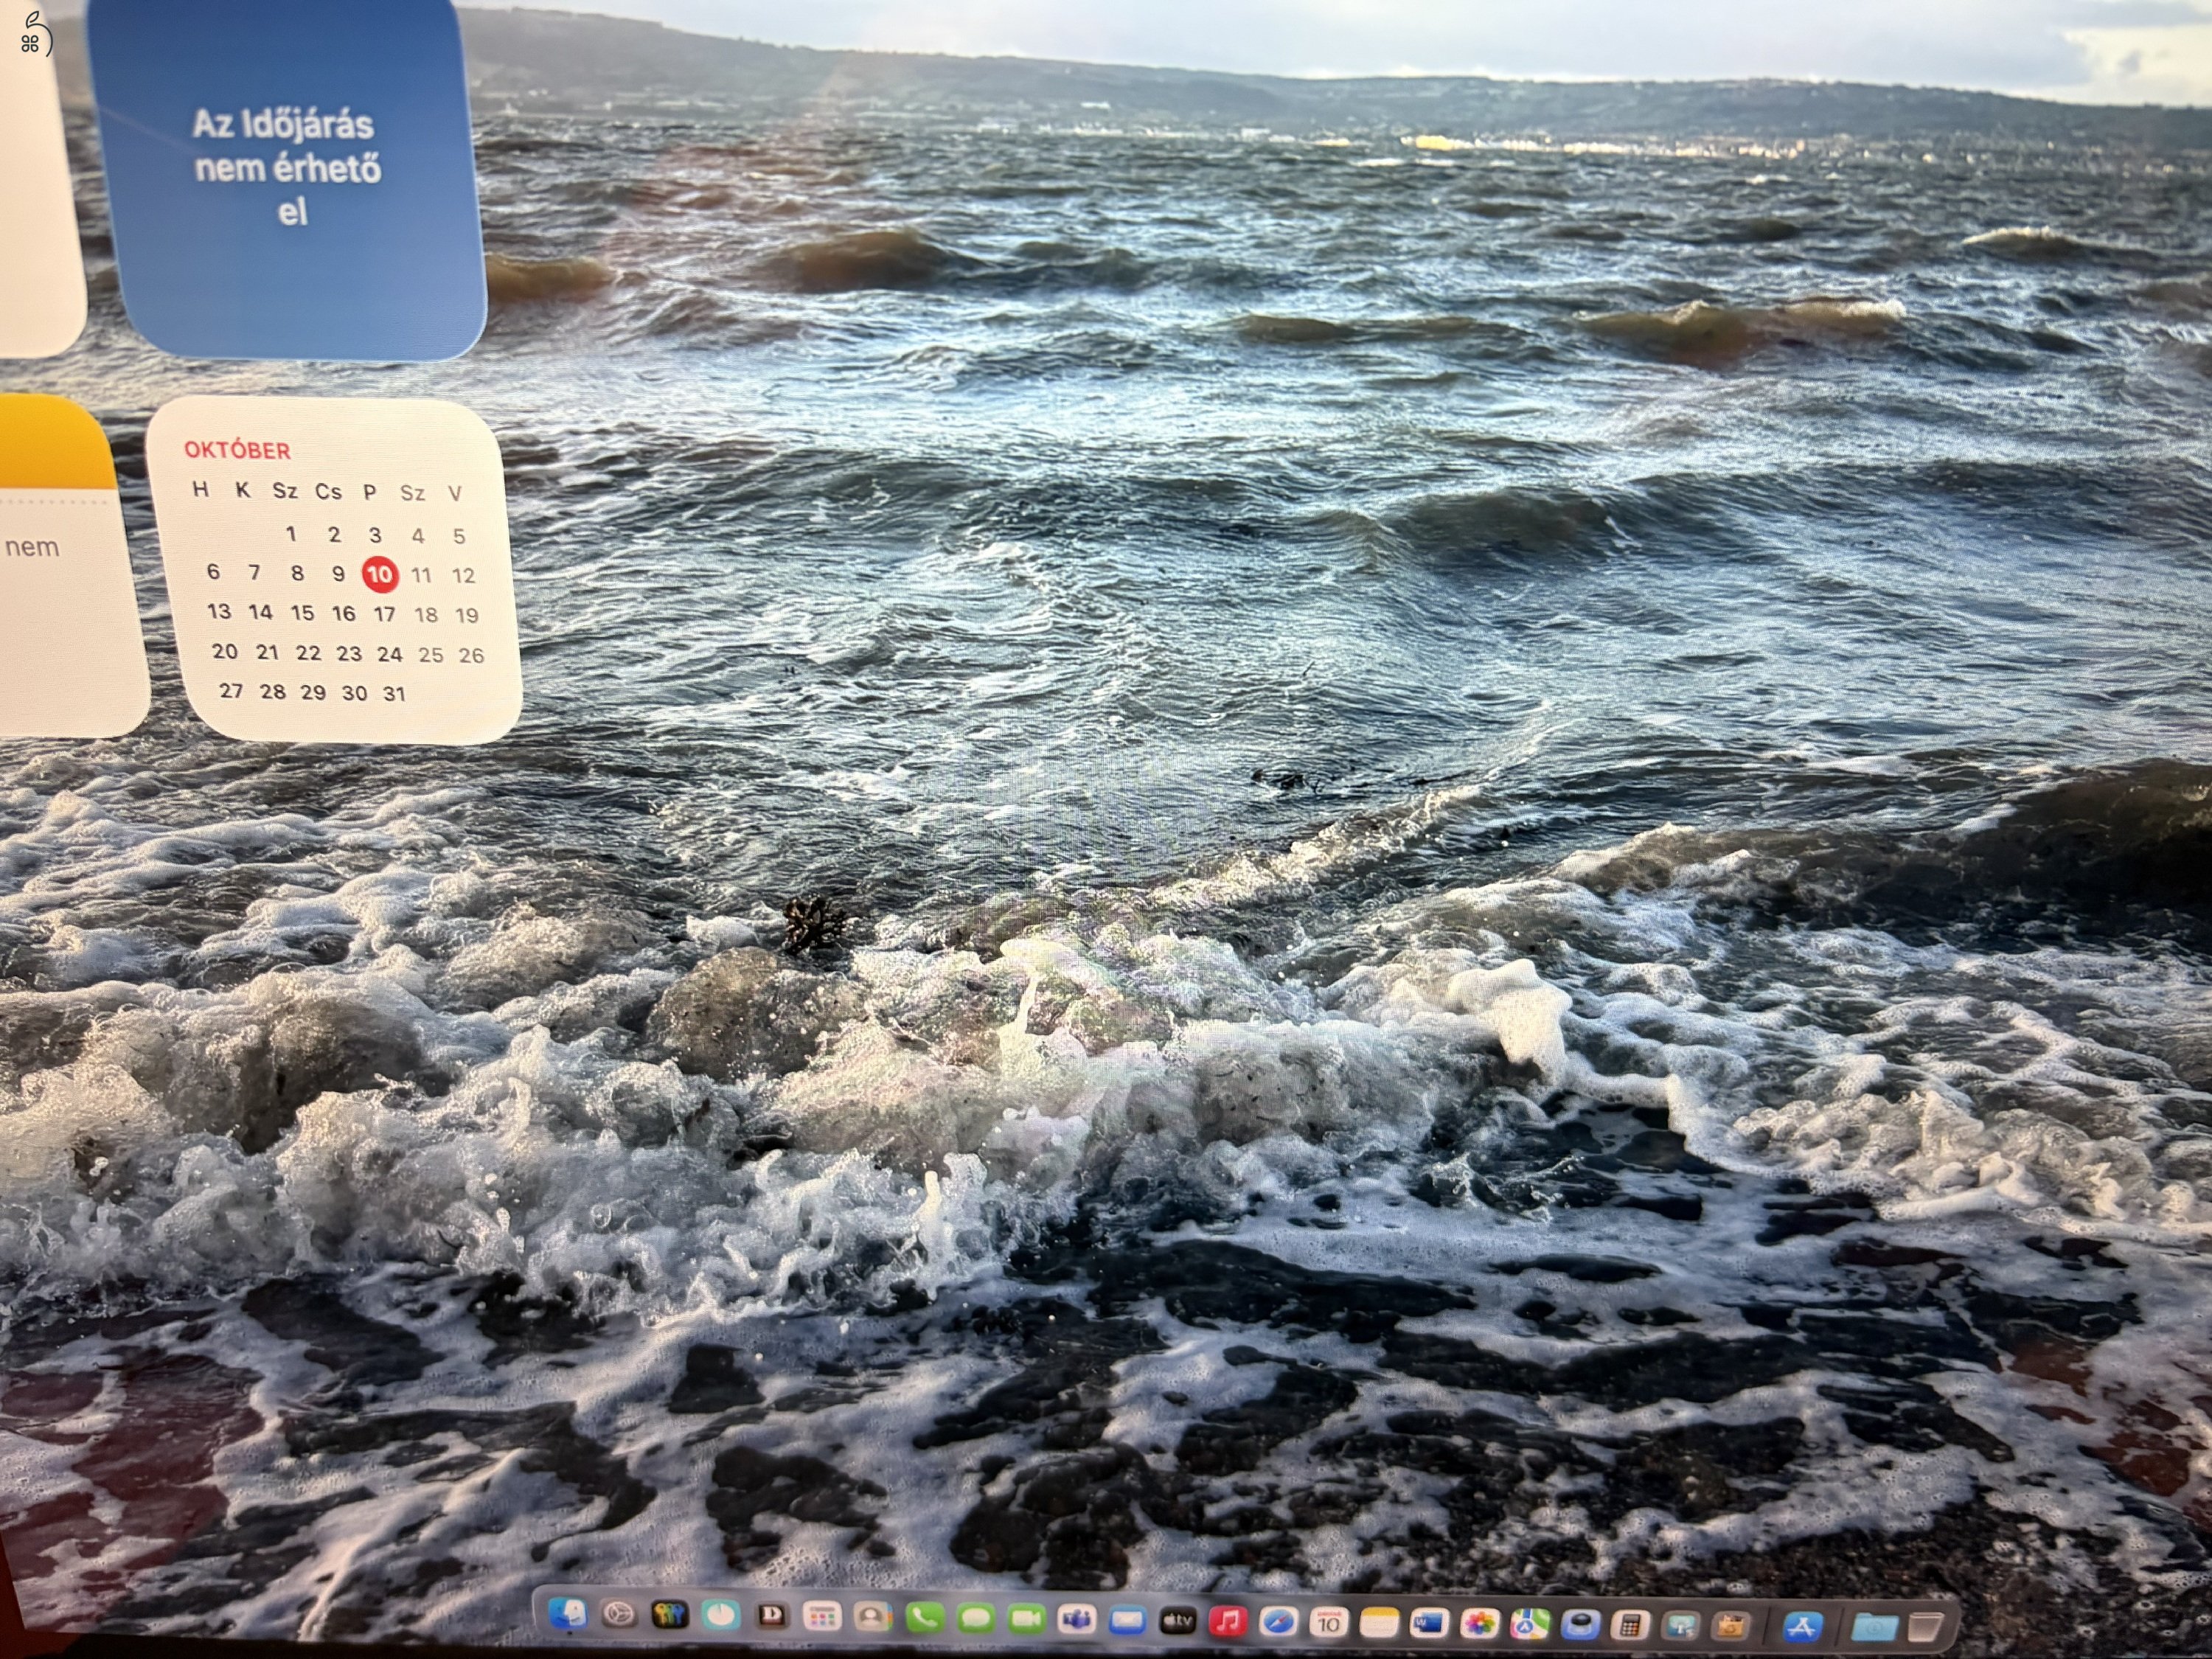Open Microsoft Teams in Dock
This screenshot has height=1659, width=2212.
tap(1076, 1619)
